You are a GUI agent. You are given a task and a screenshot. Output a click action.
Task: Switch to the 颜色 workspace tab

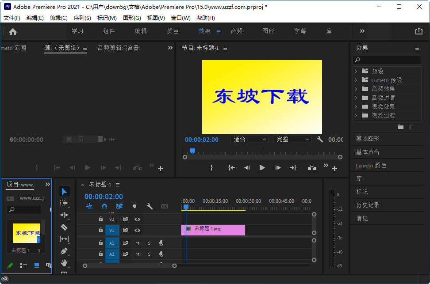coord(172,31)
